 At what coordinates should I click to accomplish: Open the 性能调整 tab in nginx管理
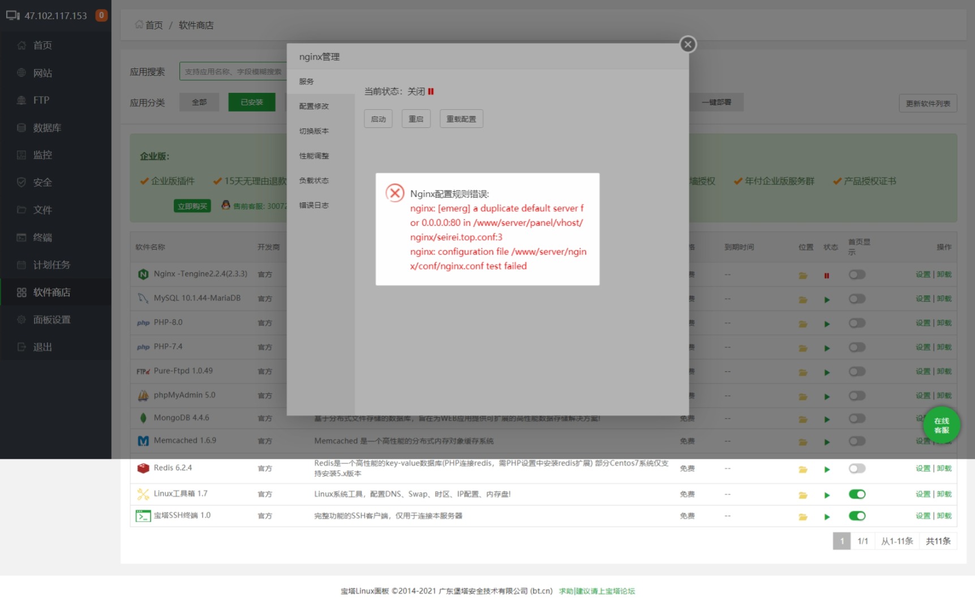click(x=314, y=156)
